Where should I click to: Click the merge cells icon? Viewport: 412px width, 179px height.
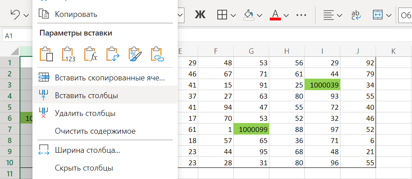pos(378,15)
